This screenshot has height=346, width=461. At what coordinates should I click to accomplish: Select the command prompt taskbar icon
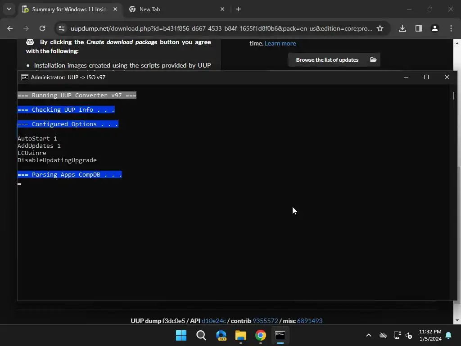[x=280, y=335]
